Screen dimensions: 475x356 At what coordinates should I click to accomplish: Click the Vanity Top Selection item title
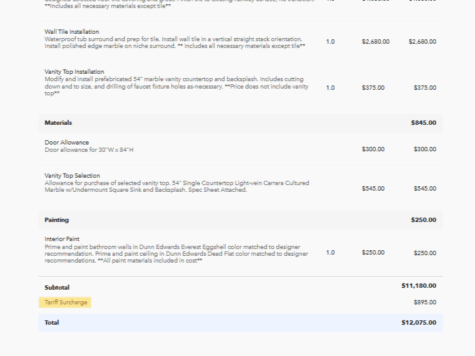pos(72,176)
